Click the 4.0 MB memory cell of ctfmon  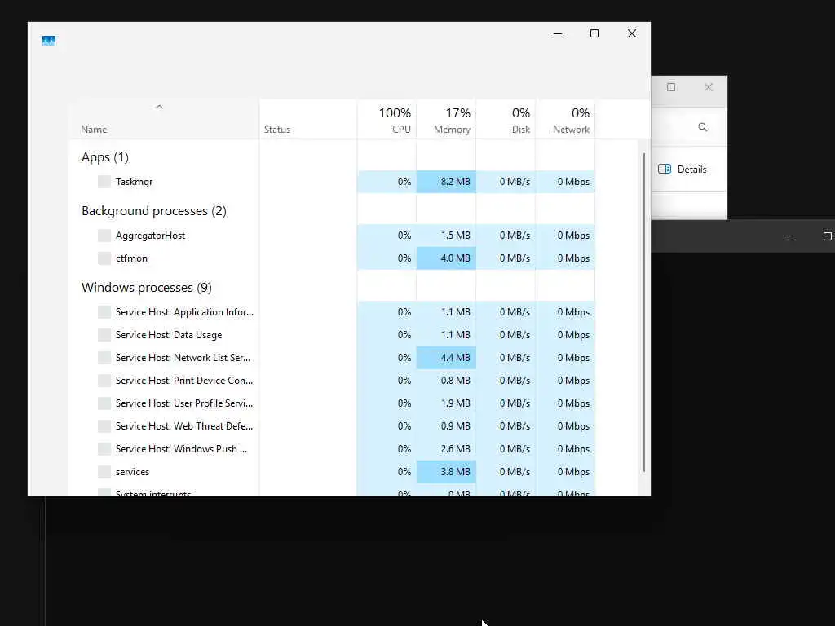[446, 258]
